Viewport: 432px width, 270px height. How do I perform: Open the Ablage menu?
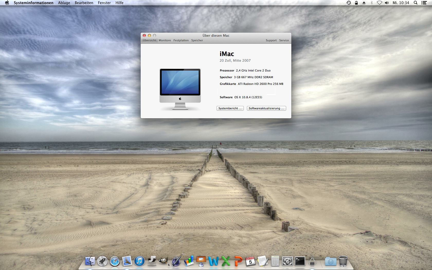pos(64,3)
